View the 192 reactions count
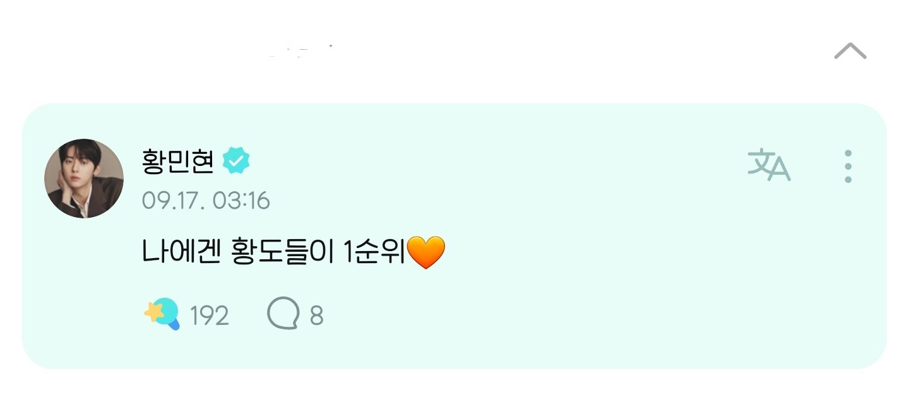The height and width of the screenshot is (400, 909). click(x=210, y=315)
